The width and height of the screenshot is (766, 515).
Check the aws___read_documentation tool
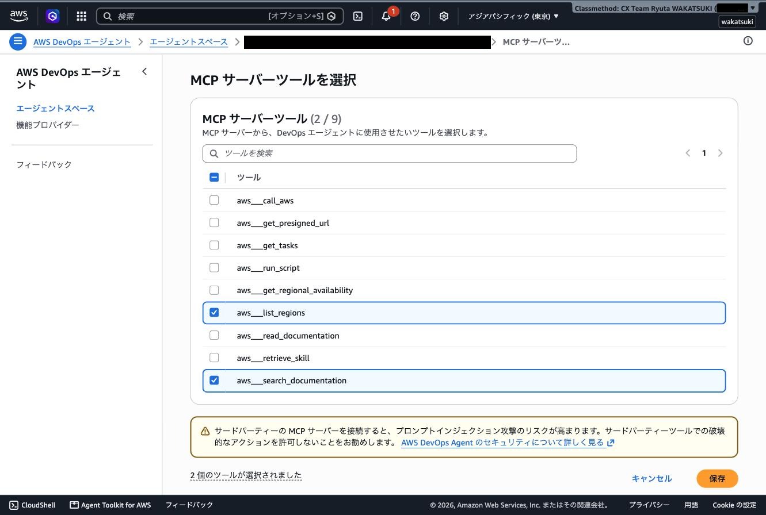(x=214, y=335)
